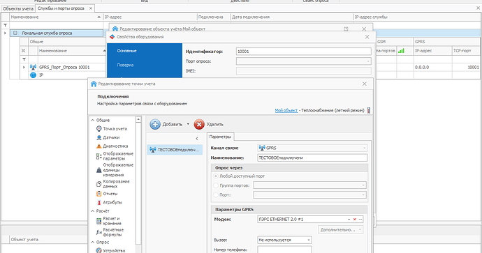The width and height of the screenshot is (482, 253).
Task: Click the Добавить button label
Action: click(173, 124)
